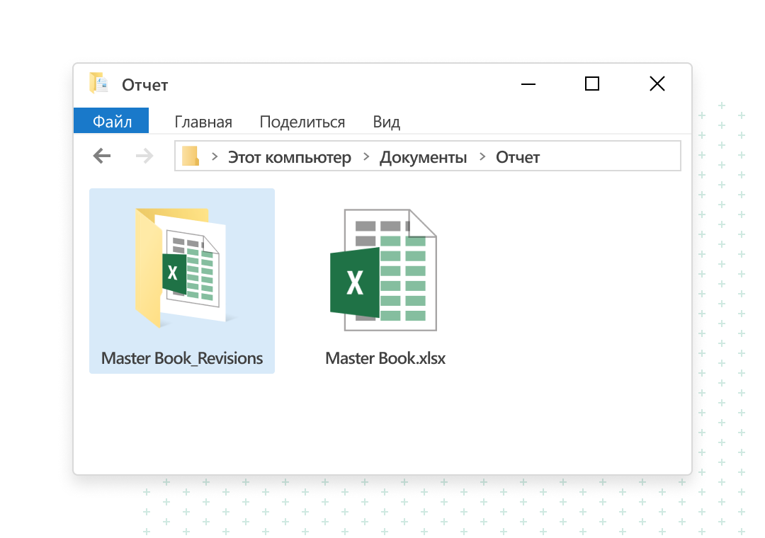Click the folder icon in the title bar
765x538 pixels.
click(x=98, y=84)
